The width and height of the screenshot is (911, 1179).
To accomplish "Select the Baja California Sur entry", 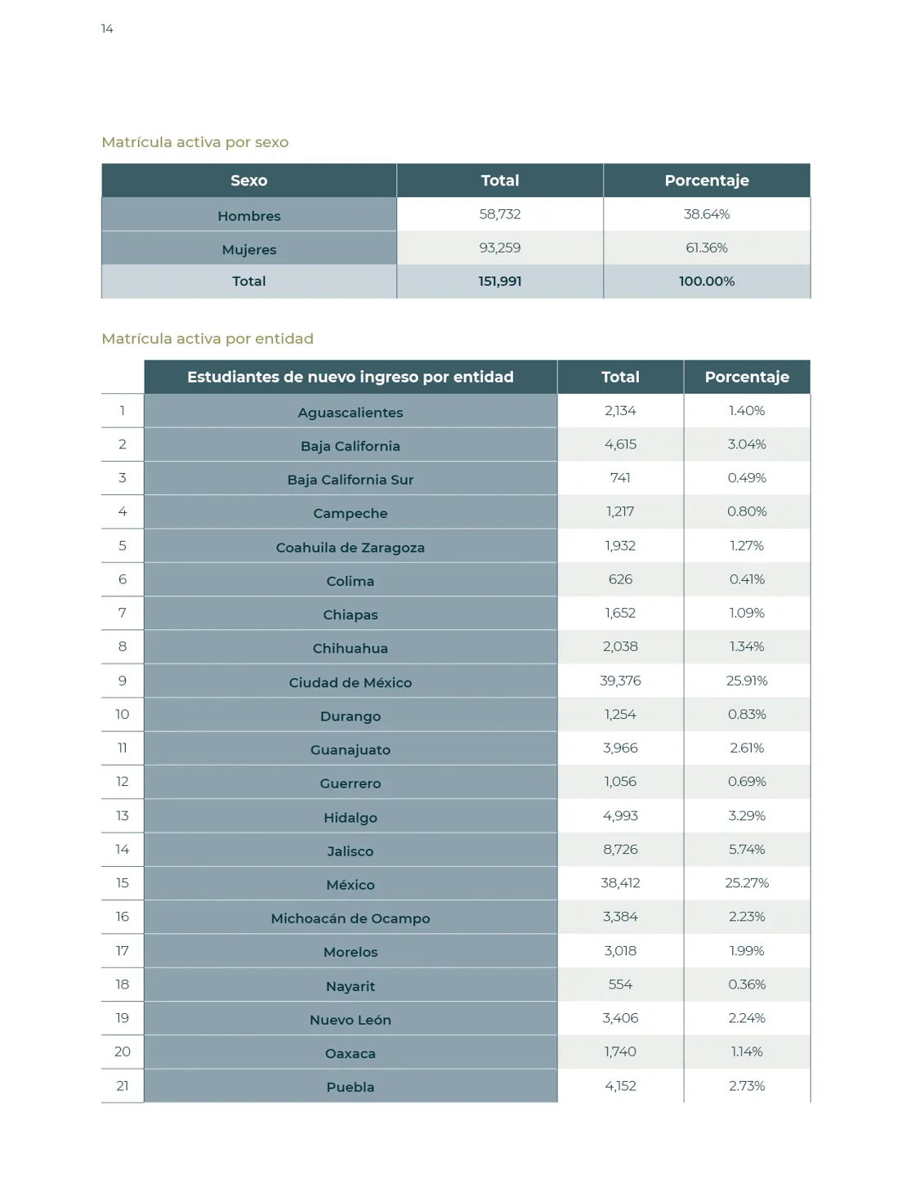I will click(x=351, y=480).
